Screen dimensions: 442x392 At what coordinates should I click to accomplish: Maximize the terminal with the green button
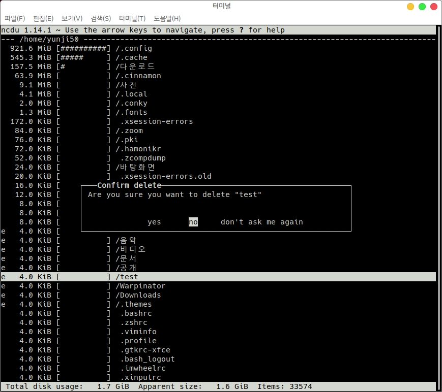point(422,7)
